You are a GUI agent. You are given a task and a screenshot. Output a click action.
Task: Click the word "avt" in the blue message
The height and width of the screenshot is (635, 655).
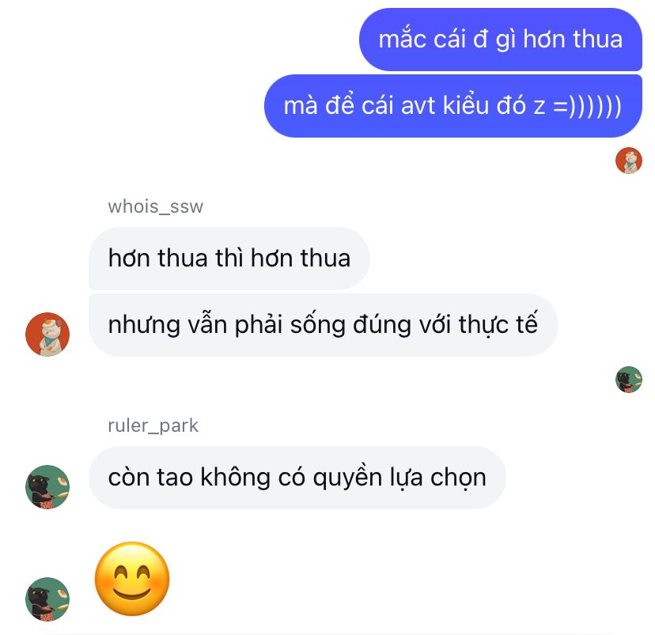click(418, 106)
